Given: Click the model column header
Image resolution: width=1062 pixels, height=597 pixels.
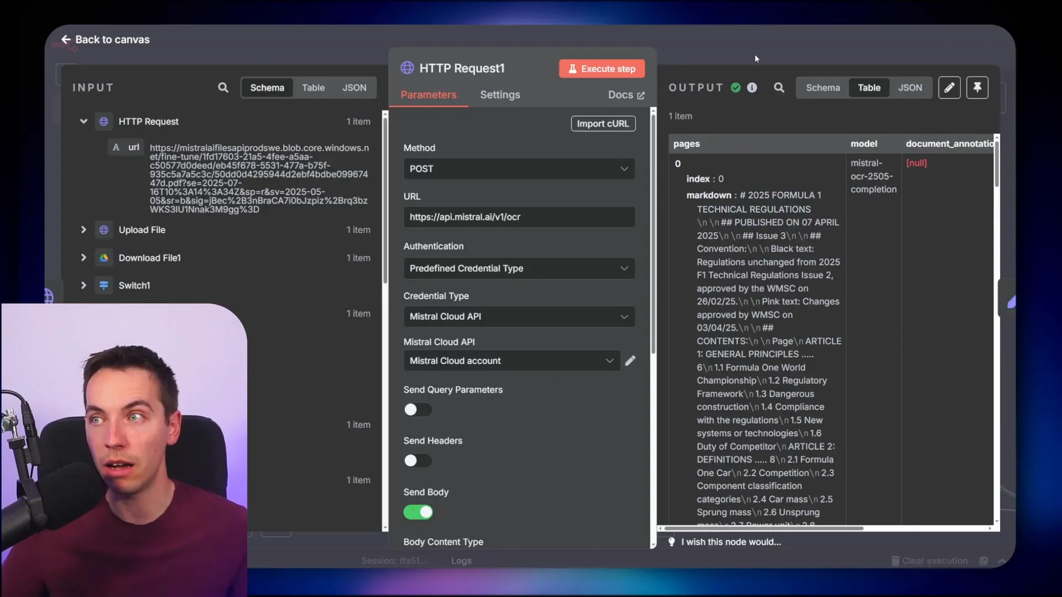Looking at the screenshot, I should pyautogui.click(x=863, y=144).
